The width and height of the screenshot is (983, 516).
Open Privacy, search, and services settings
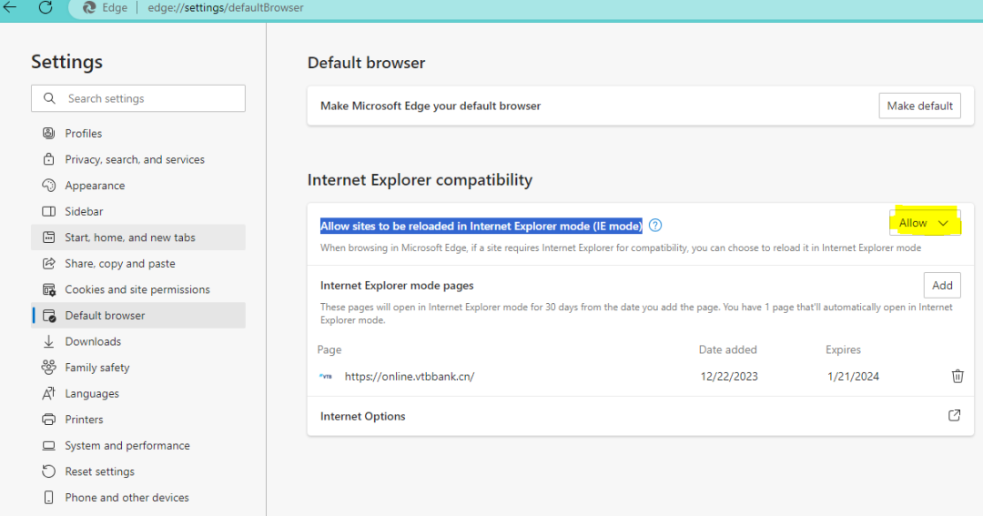coord(135,160)
